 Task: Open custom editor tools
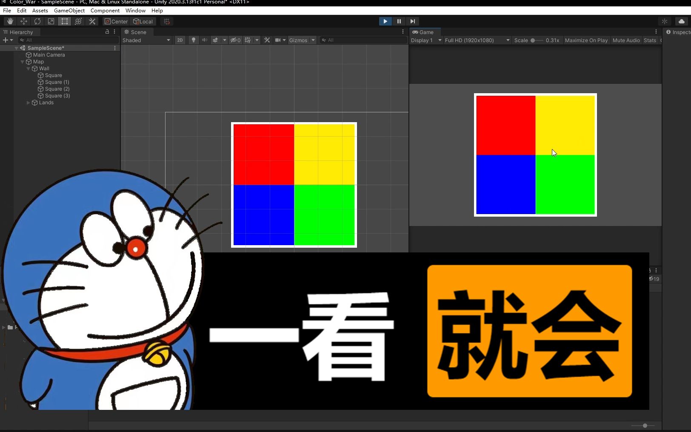click(92, 21)
